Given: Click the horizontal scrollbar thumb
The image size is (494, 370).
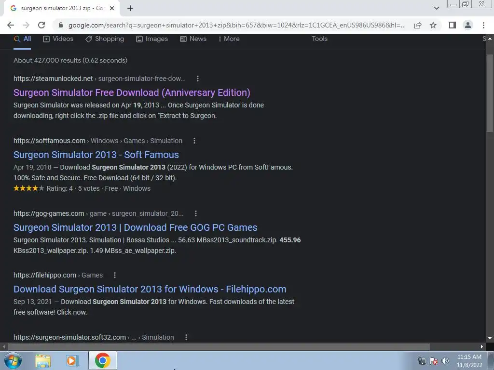Looking at the screenshot, I should click(x=219, y=347).
